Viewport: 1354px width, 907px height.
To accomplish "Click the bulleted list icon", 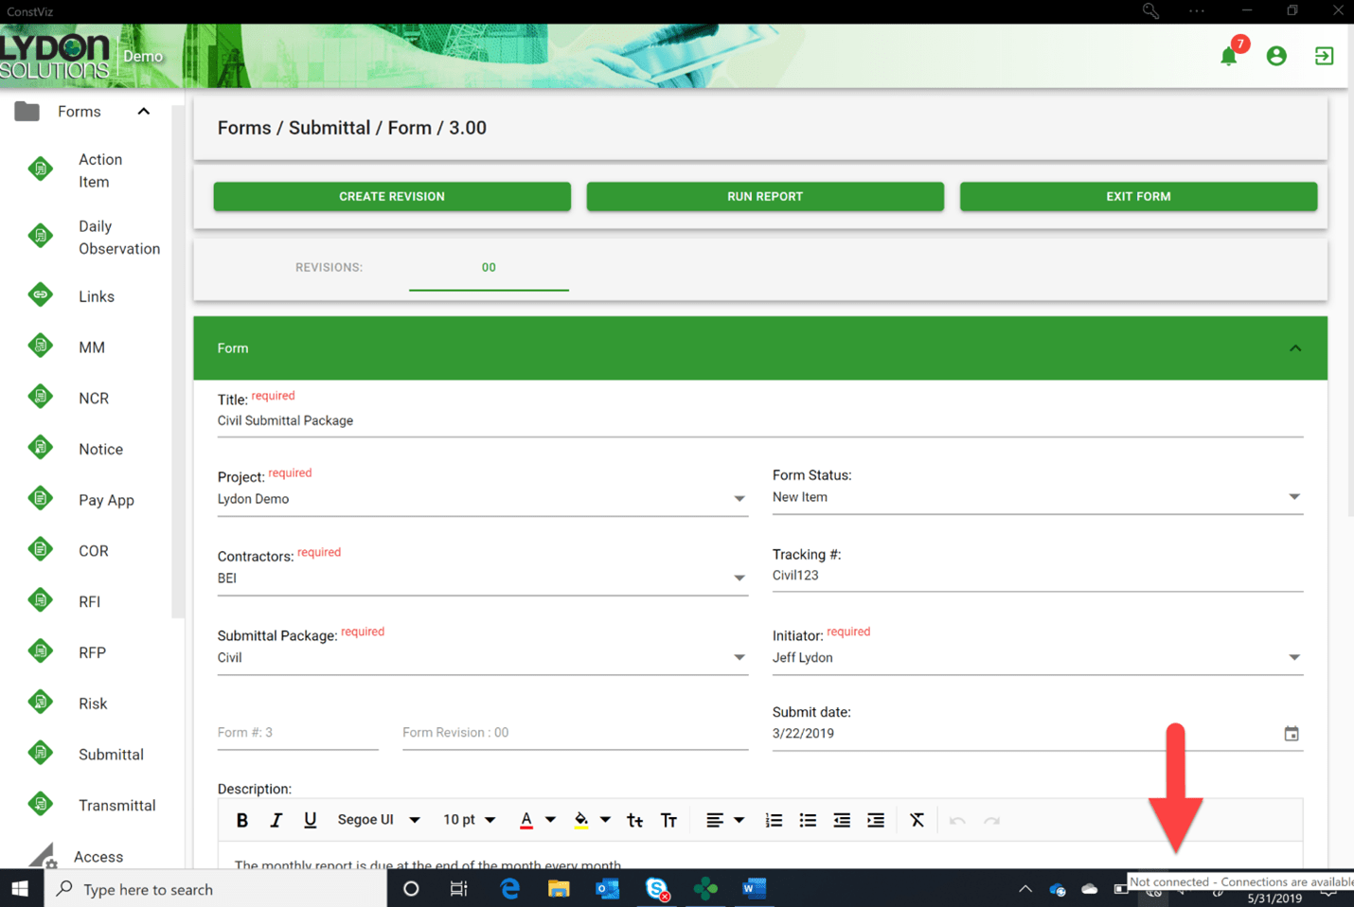I will [808, 821].
